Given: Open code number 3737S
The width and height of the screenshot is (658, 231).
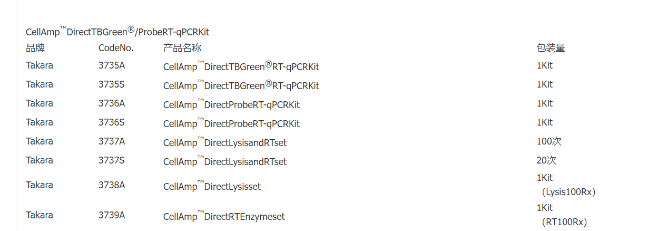Looking at the screenshot, I should click(112, 160).
